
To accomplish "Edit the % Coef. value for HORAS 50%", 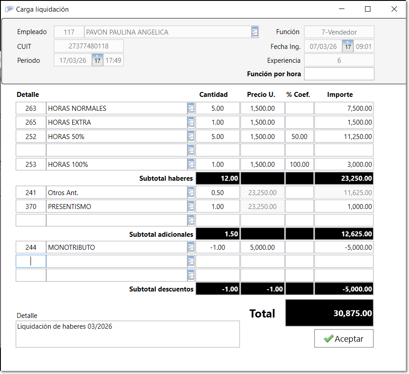I will (299, 136).
